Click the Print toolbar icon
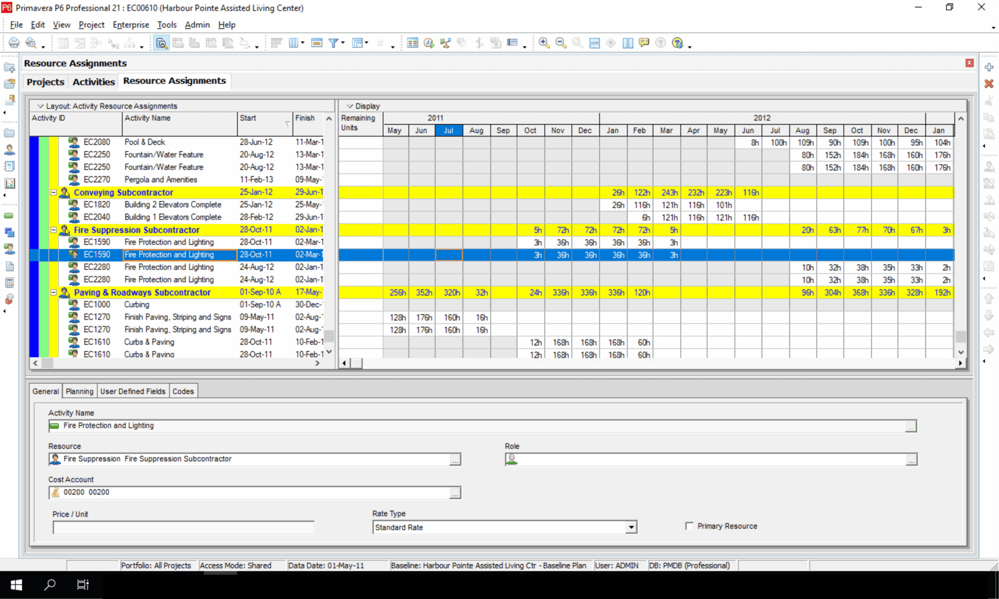The height and width of the screenshot is (599, 999). click(14, 43)
